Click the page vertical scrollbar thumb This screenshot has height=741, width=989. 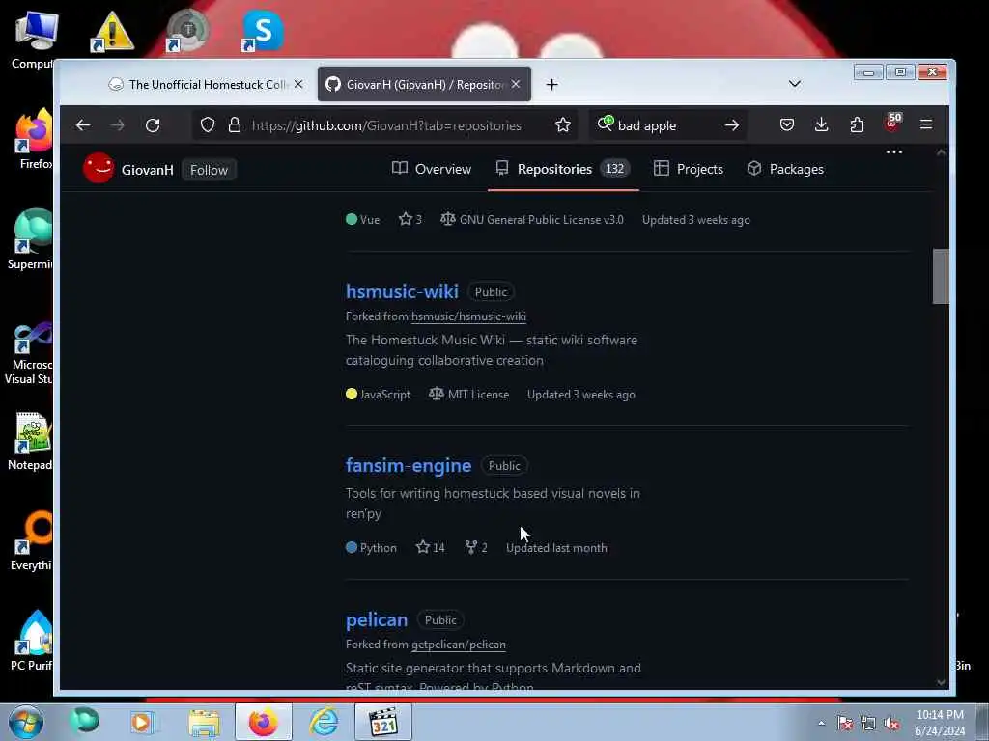click(x=941, y=276)
